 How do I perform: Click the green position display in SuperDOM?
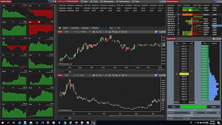(193, 107)
